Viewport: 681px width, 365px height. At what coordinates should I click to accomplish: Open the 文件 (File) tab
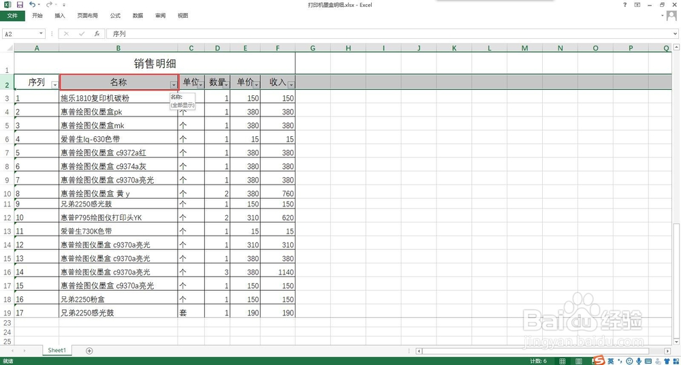point(12,16)
